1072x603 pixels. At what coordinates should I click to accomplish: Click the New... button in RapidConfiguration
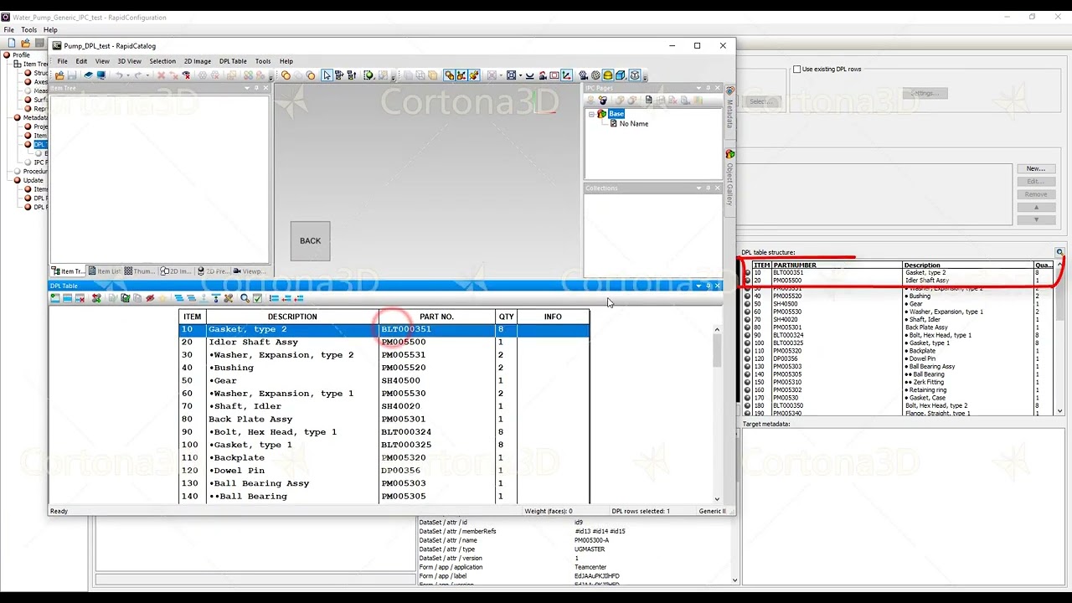click(1036, 168)
